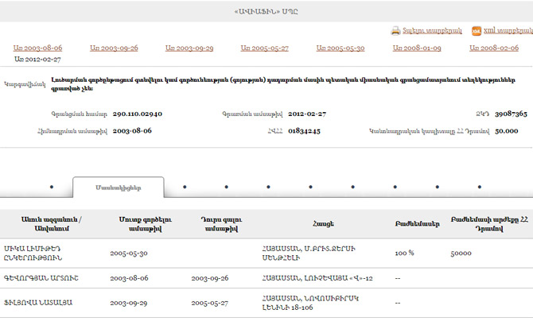Open the xml տարբերակ link
533x329 pixels.
[508, 30]
